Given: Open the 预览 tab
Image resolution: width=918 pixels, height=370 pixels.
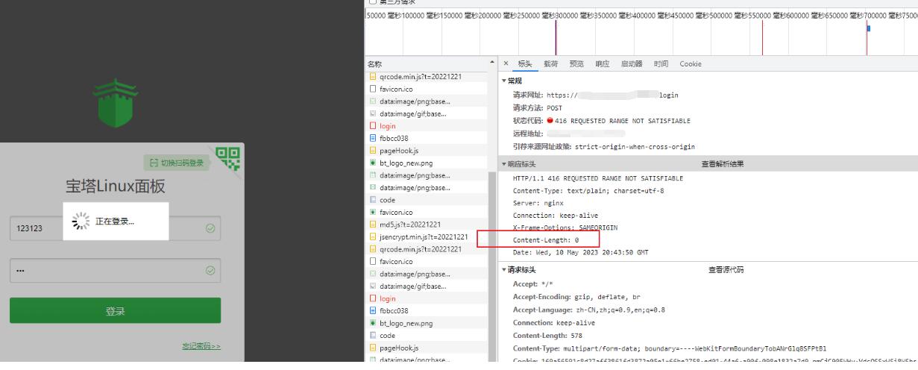Looking at the screenshot, I should 576,64.
